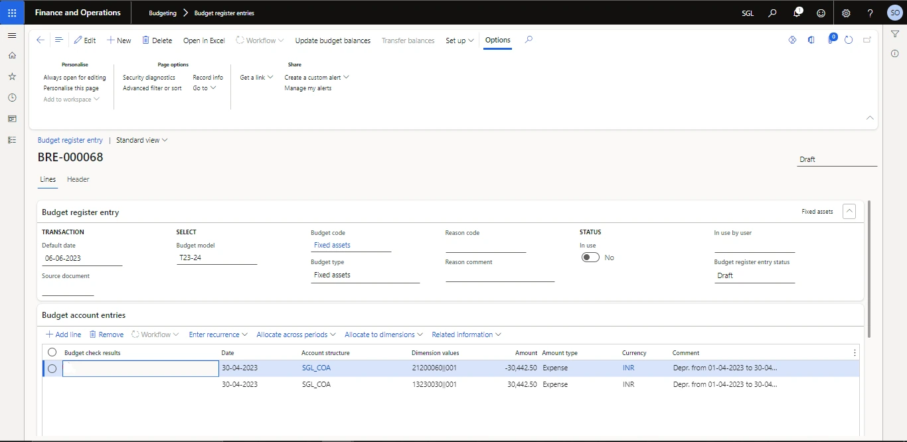Viewport: 907px width, 442px height.
Task: Go to Home icon in sidebar
Action: pos(12,56)
